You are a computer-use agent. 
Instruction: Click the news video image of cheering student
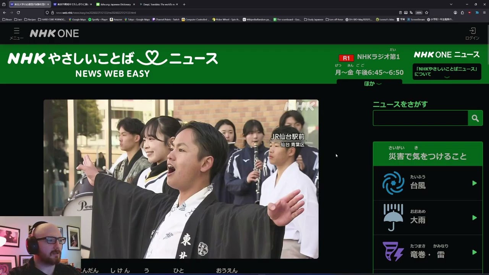point(181,179)
